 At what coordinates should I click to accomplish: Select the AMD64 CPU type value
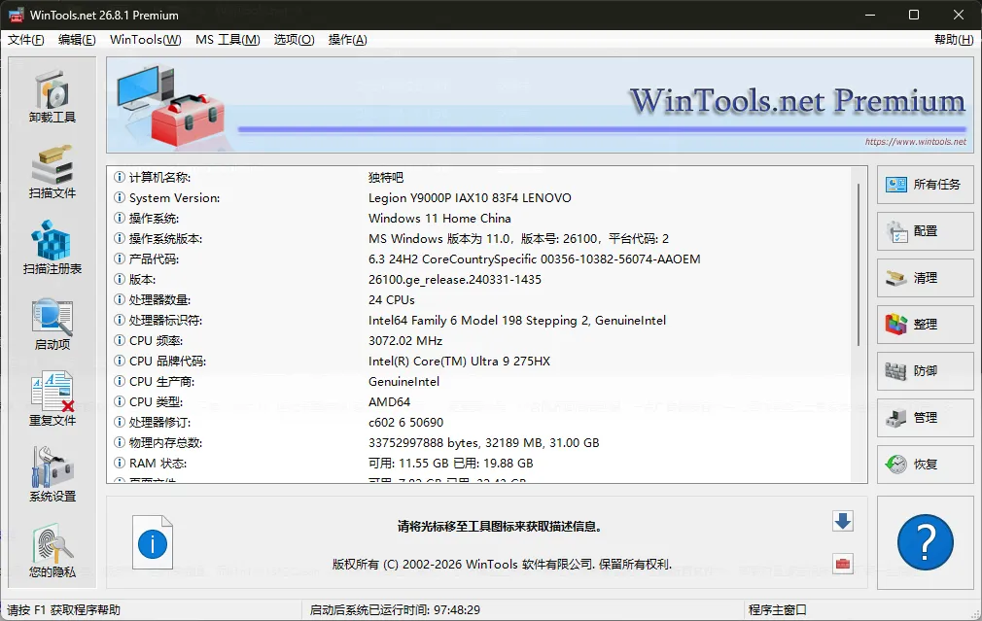389,402
